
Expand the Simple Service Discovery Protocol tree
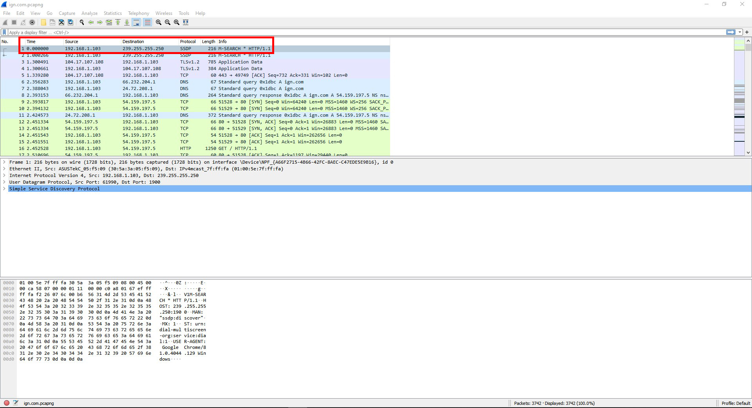coord(4,189)
